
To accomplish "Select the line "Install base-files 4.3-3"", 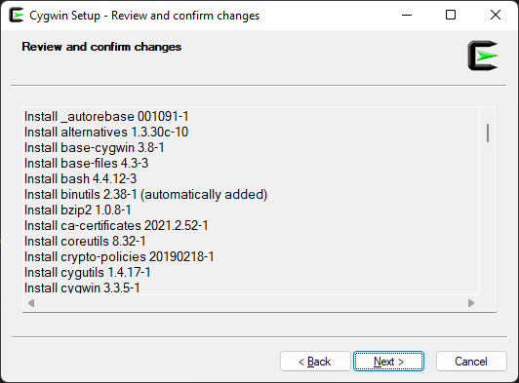I will pos(87,163).
